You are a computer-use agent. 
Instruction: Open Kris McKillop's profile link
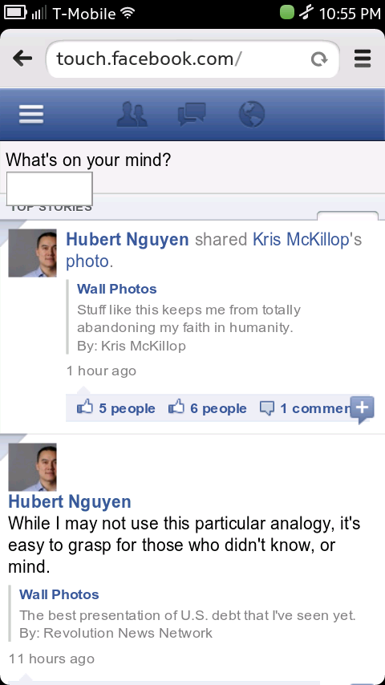[303, 239]
